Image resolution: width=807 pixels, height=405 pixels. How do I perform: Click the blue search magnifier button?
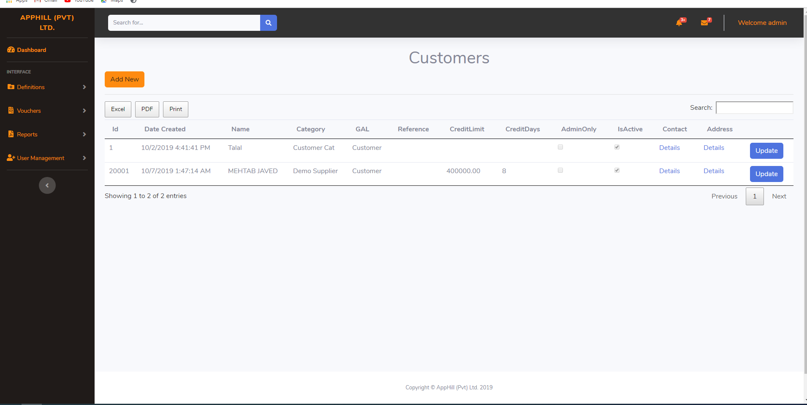coord(268,23)
